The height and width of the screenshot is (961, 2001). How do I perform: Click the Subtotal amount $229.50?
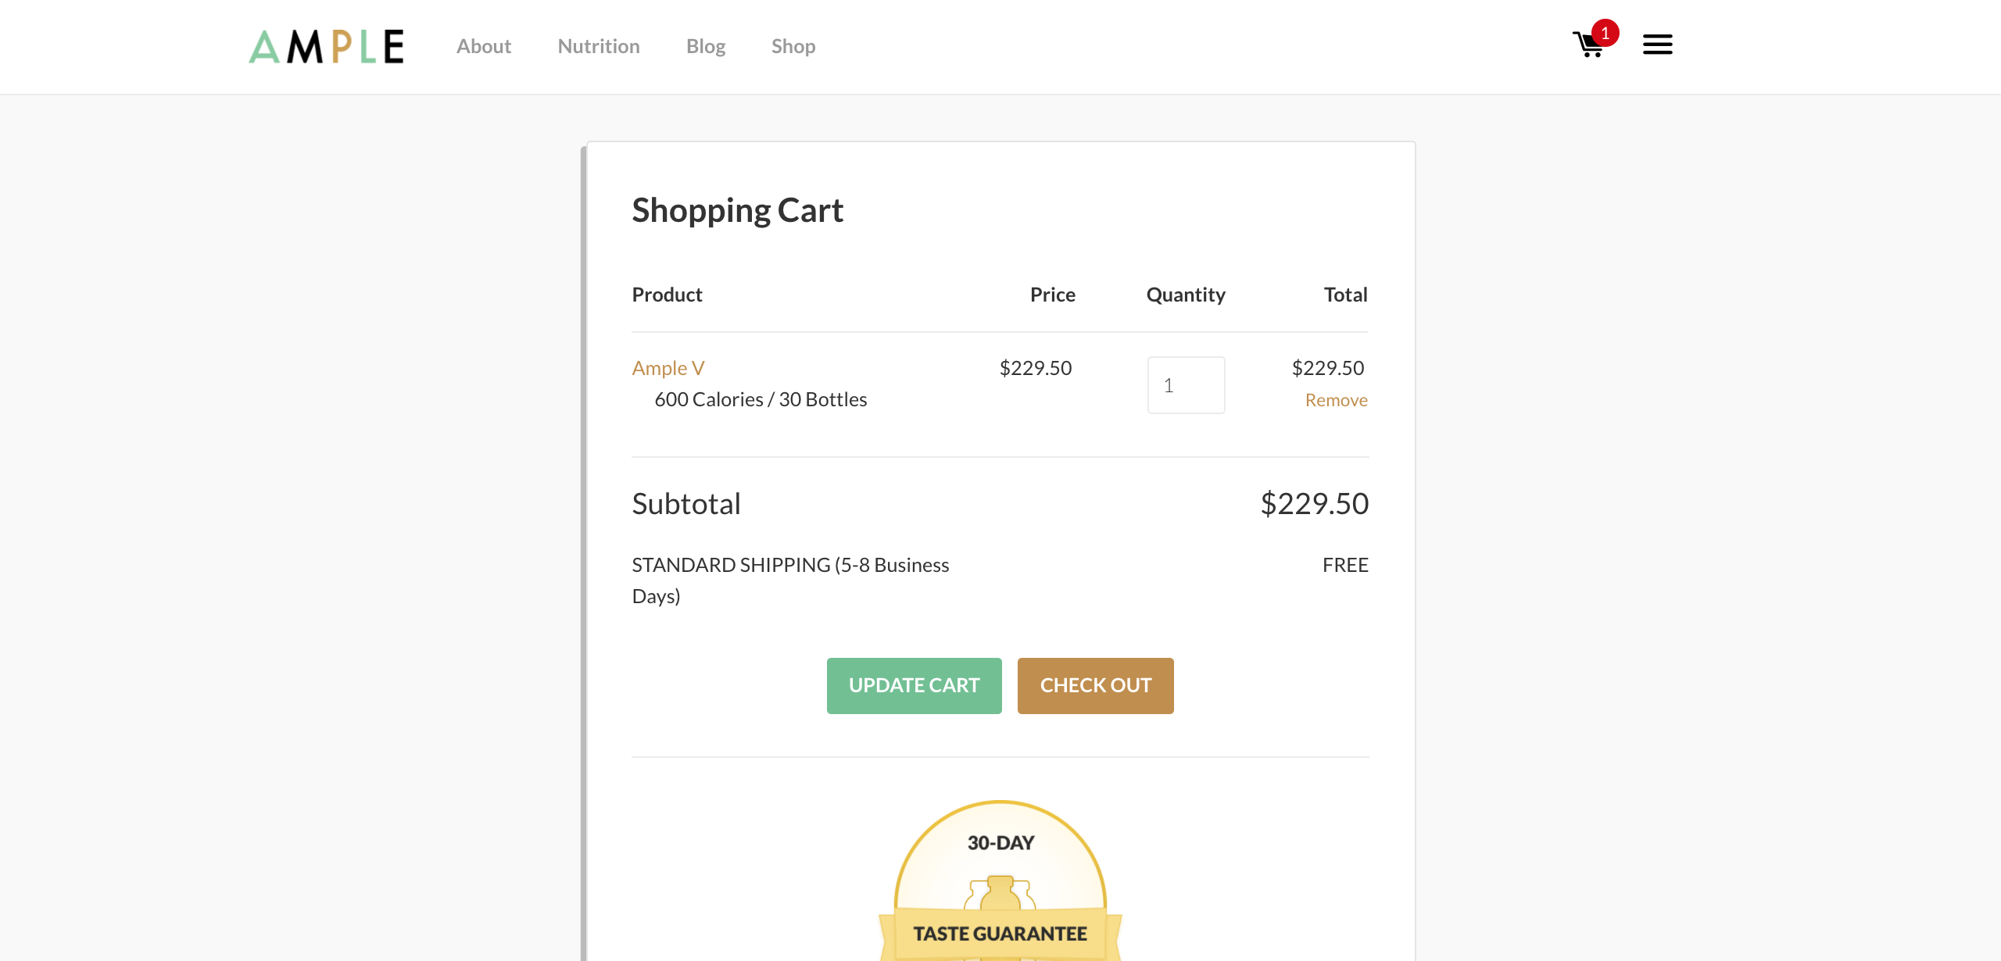(1314, 504)
